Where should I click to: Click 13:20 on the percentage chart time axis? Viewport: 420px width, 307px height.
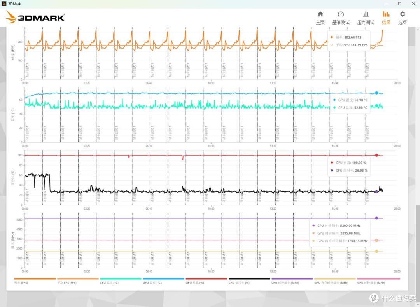tap(273, 209)
